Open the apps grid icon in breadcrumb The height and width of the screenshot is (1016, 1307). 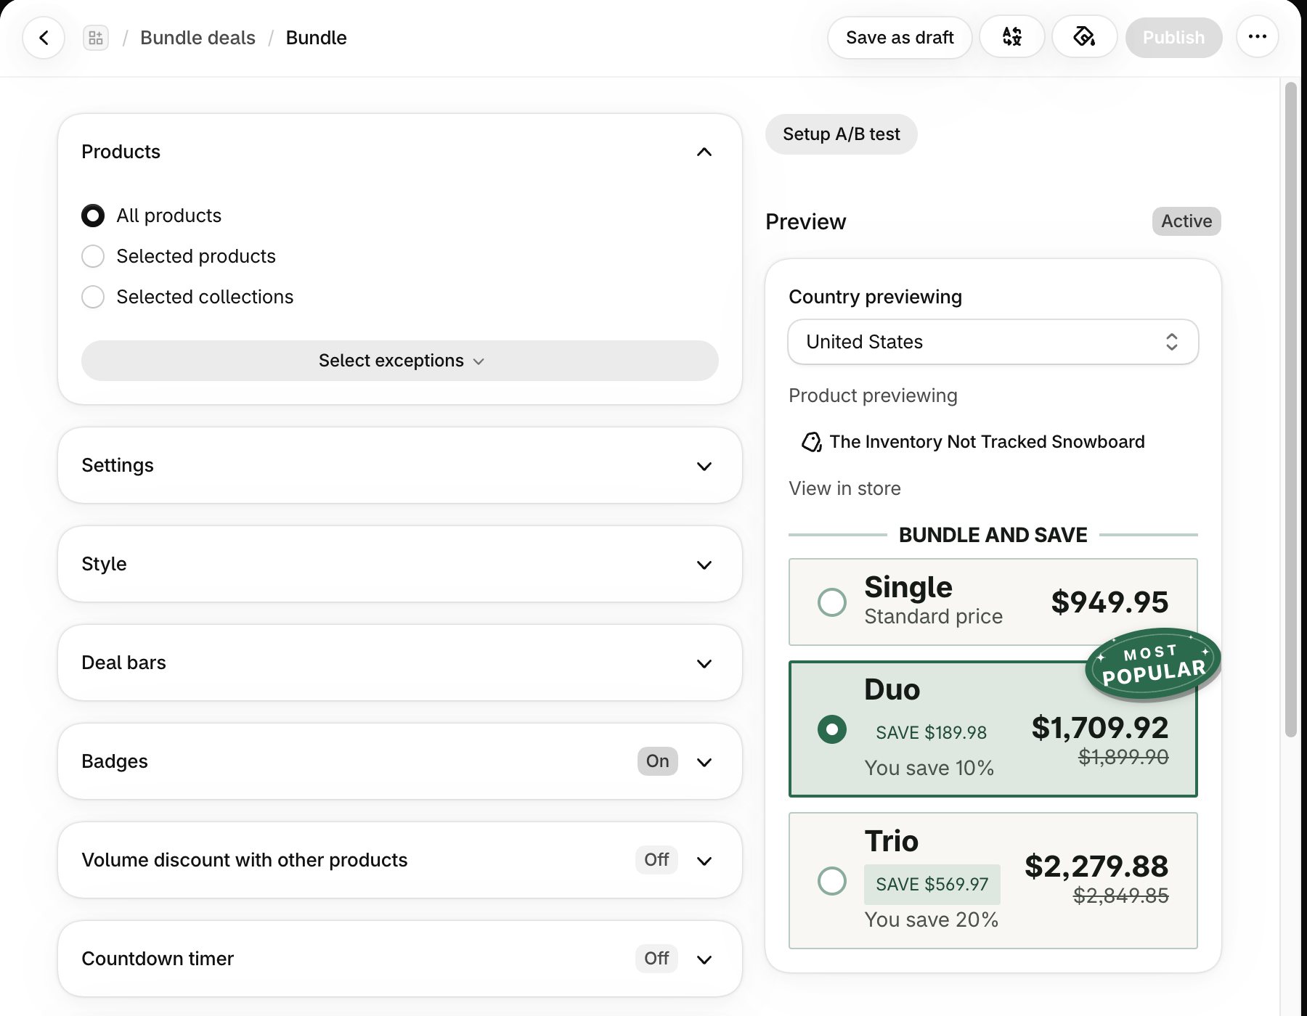click(96, 38)
